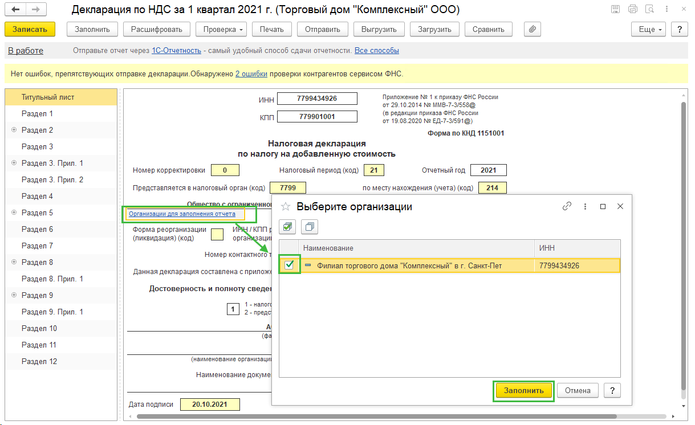695x425 pixels.
Task: Go back with the left arrow button
Action: click(15, 10)
